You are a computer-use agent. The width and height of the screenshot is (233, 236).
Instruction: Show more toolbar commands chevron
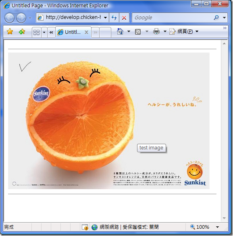point(225,28)
